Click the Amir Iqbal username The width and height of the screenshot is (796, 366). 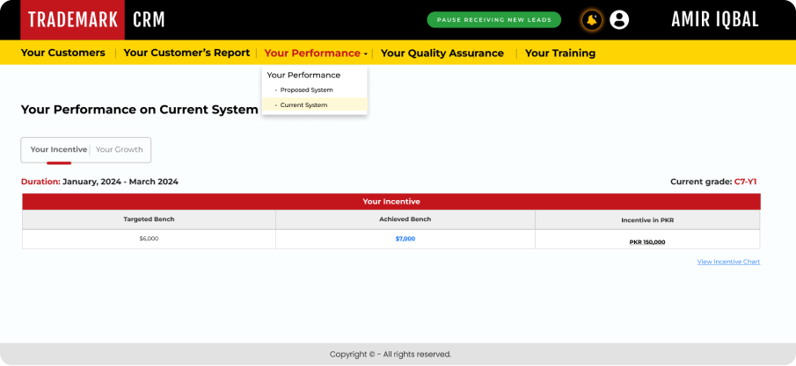(x=714, y=19)
